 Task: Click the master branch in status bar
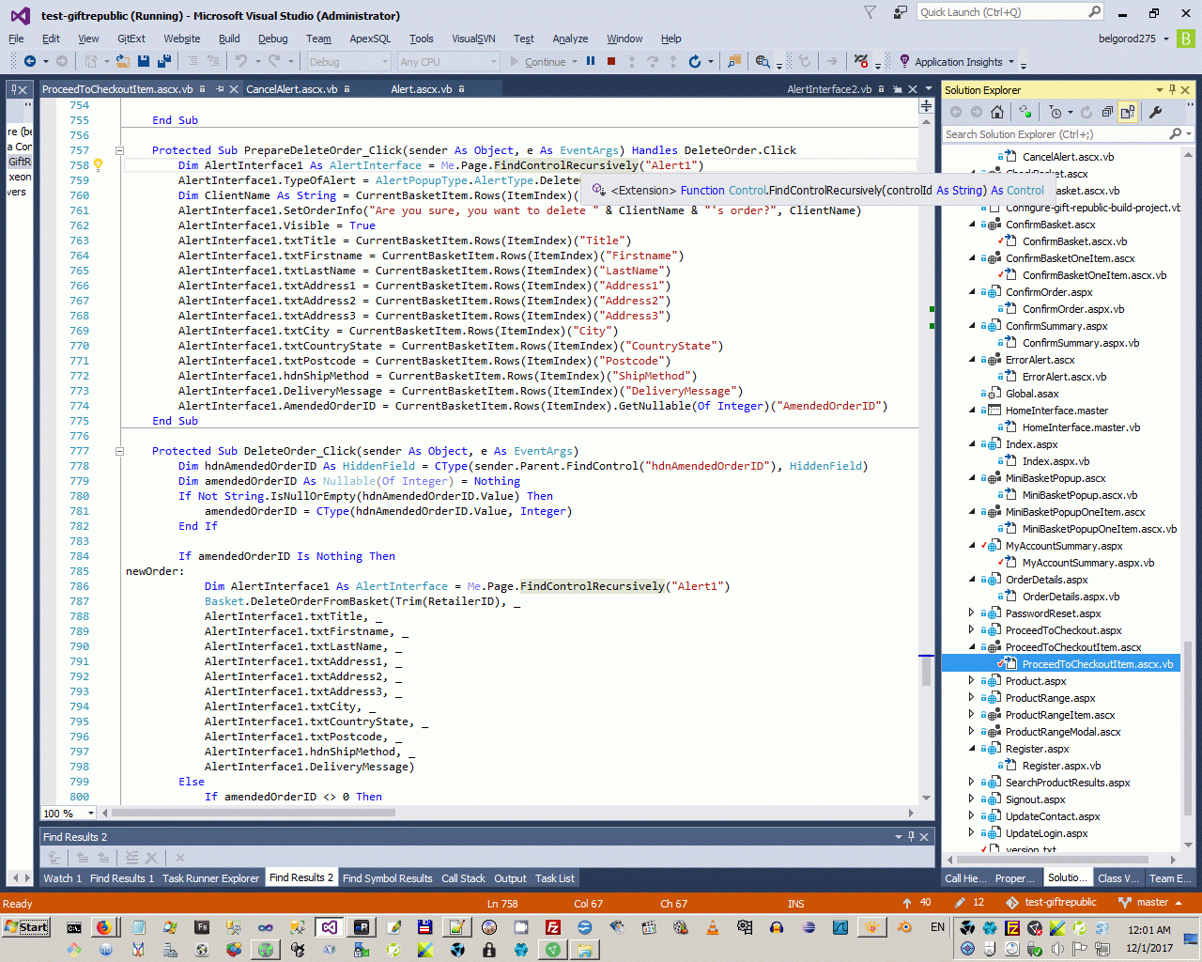pos(1151,903)
